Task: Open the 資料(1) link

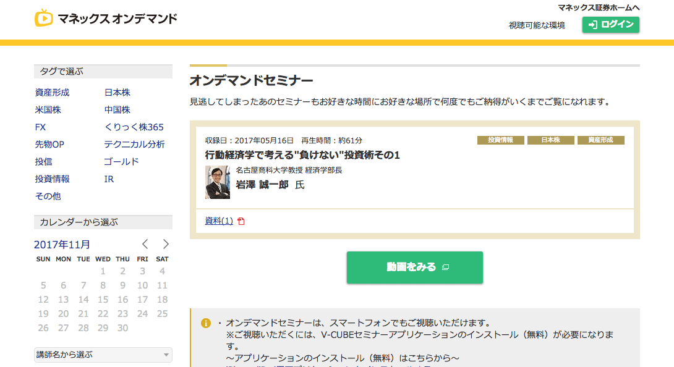Action: 218,221
